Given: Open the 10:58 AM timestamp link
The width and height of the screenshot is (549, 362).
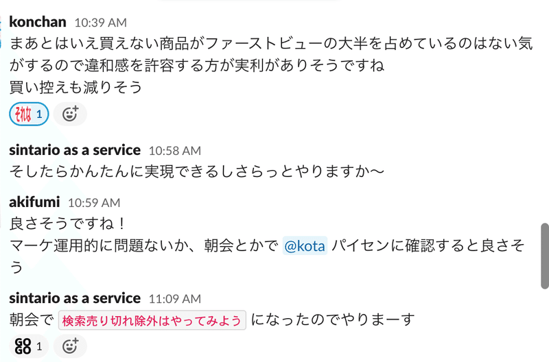Looking at the screenshot, I should tap(175, 151).
